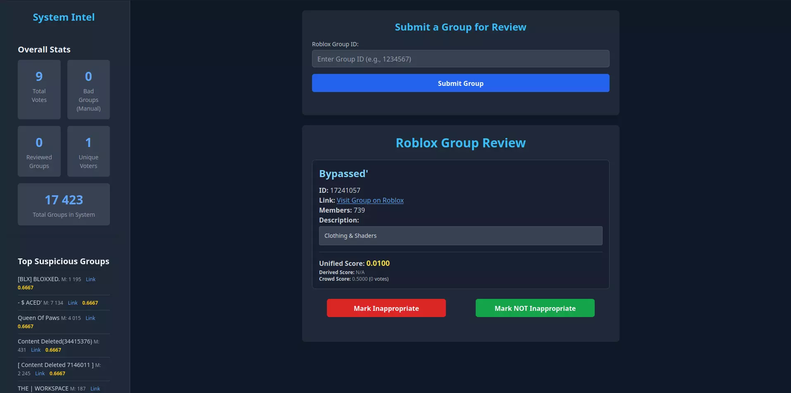Click the Members: 739 text
Screen dimensions: 791x393
pyautogui.click(x=342, y=210)
